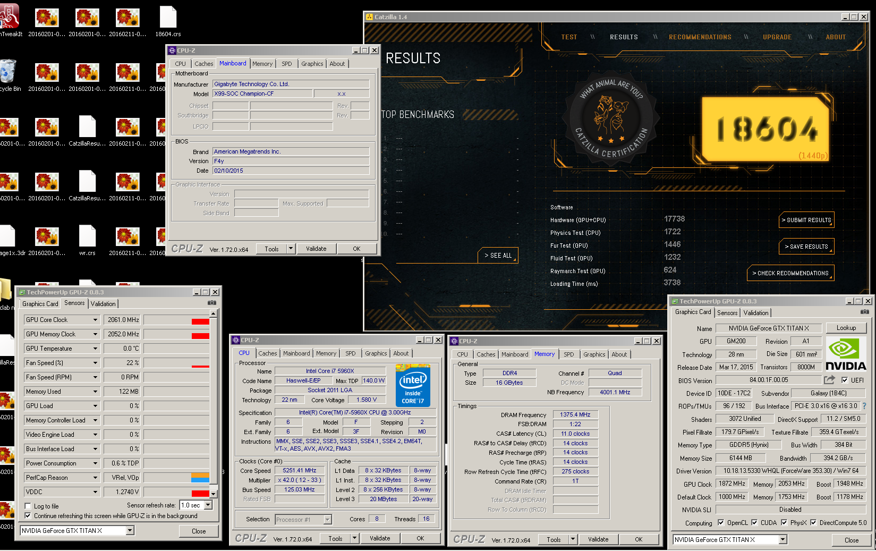Click OK in the CPU-Z Memory window

[x=639, y=539]
